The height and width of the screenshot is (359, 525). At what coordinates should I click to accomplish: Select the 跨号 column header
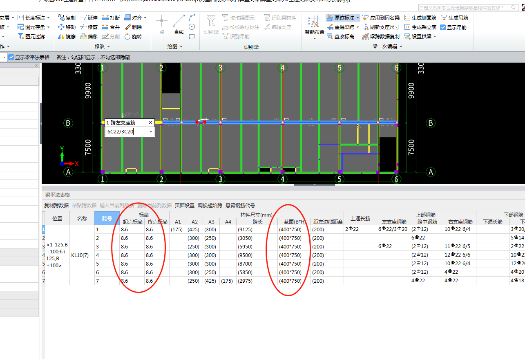[107, 218]
